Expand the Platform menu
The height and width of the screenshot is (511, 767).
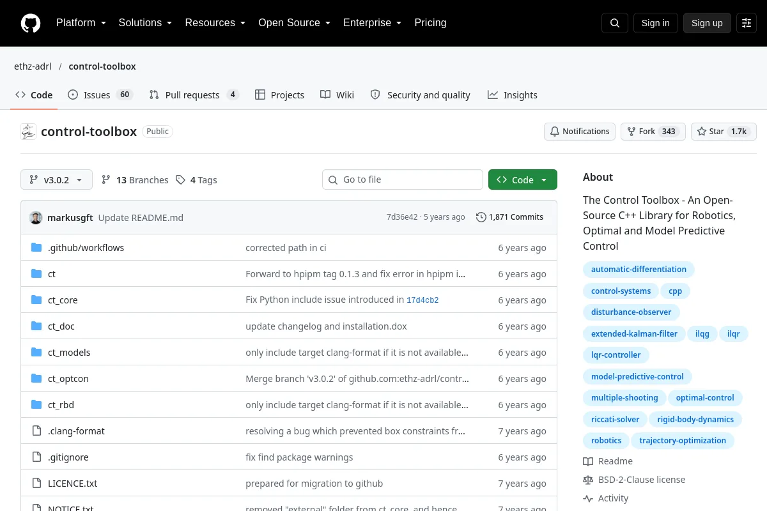point(81,23)
